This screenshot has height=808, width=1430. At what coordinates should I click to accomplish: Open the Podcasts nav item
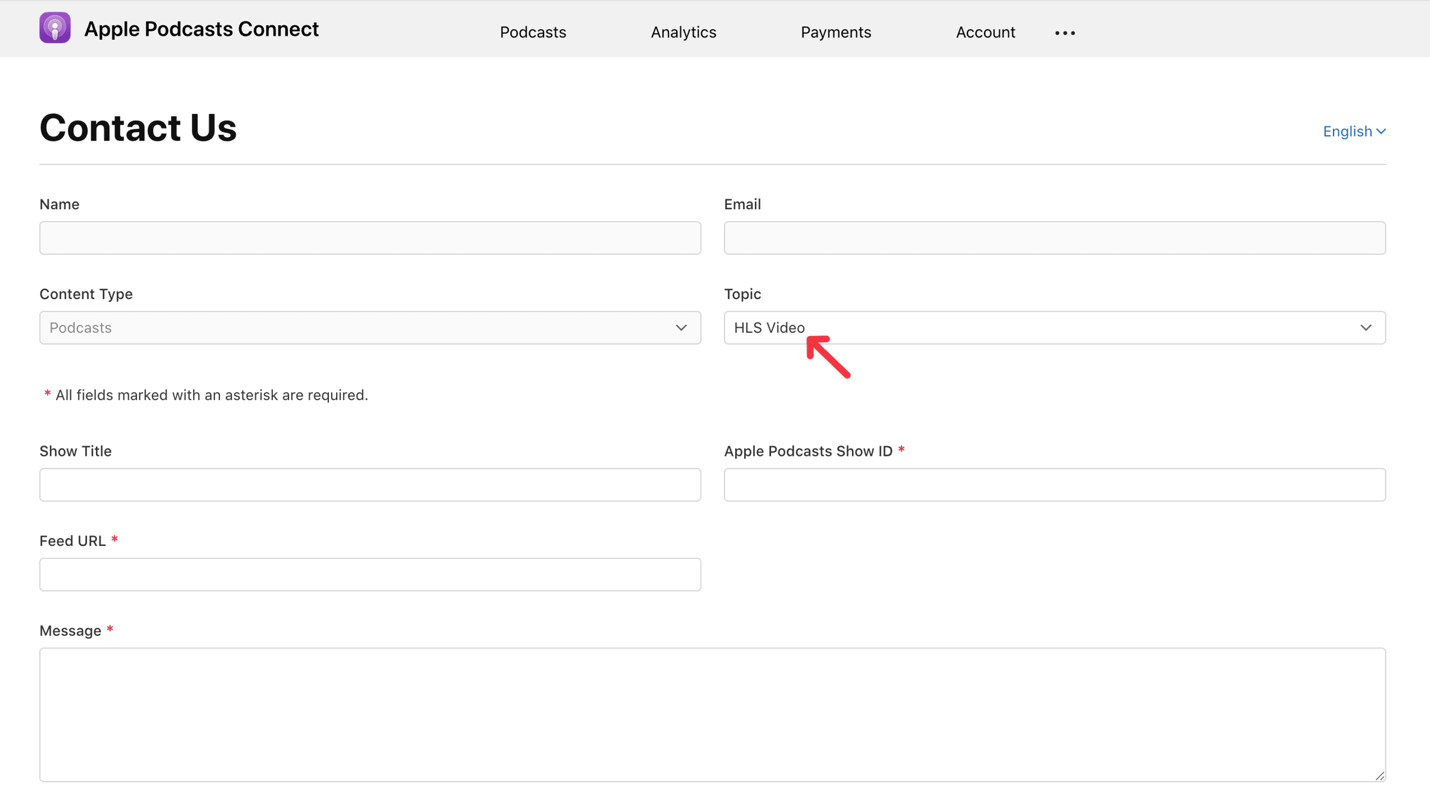click(x=533, y=32)
